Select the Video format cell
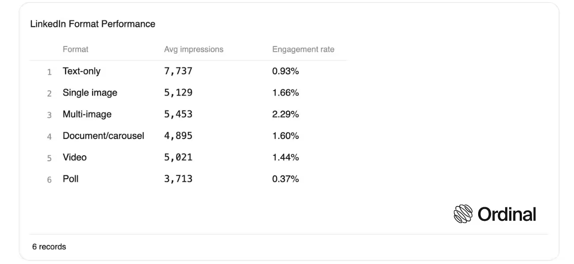This screenshot has height=264, width=574. coord(75,158)
